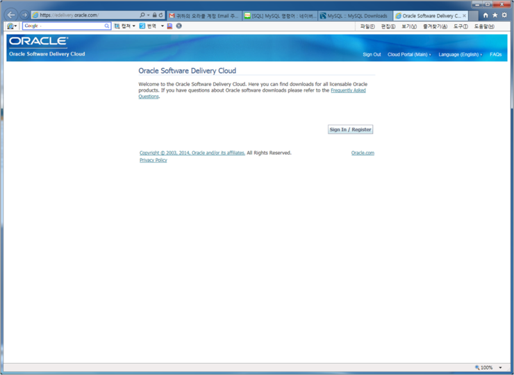Click the ORACLE logo

[x=38, y=41]
